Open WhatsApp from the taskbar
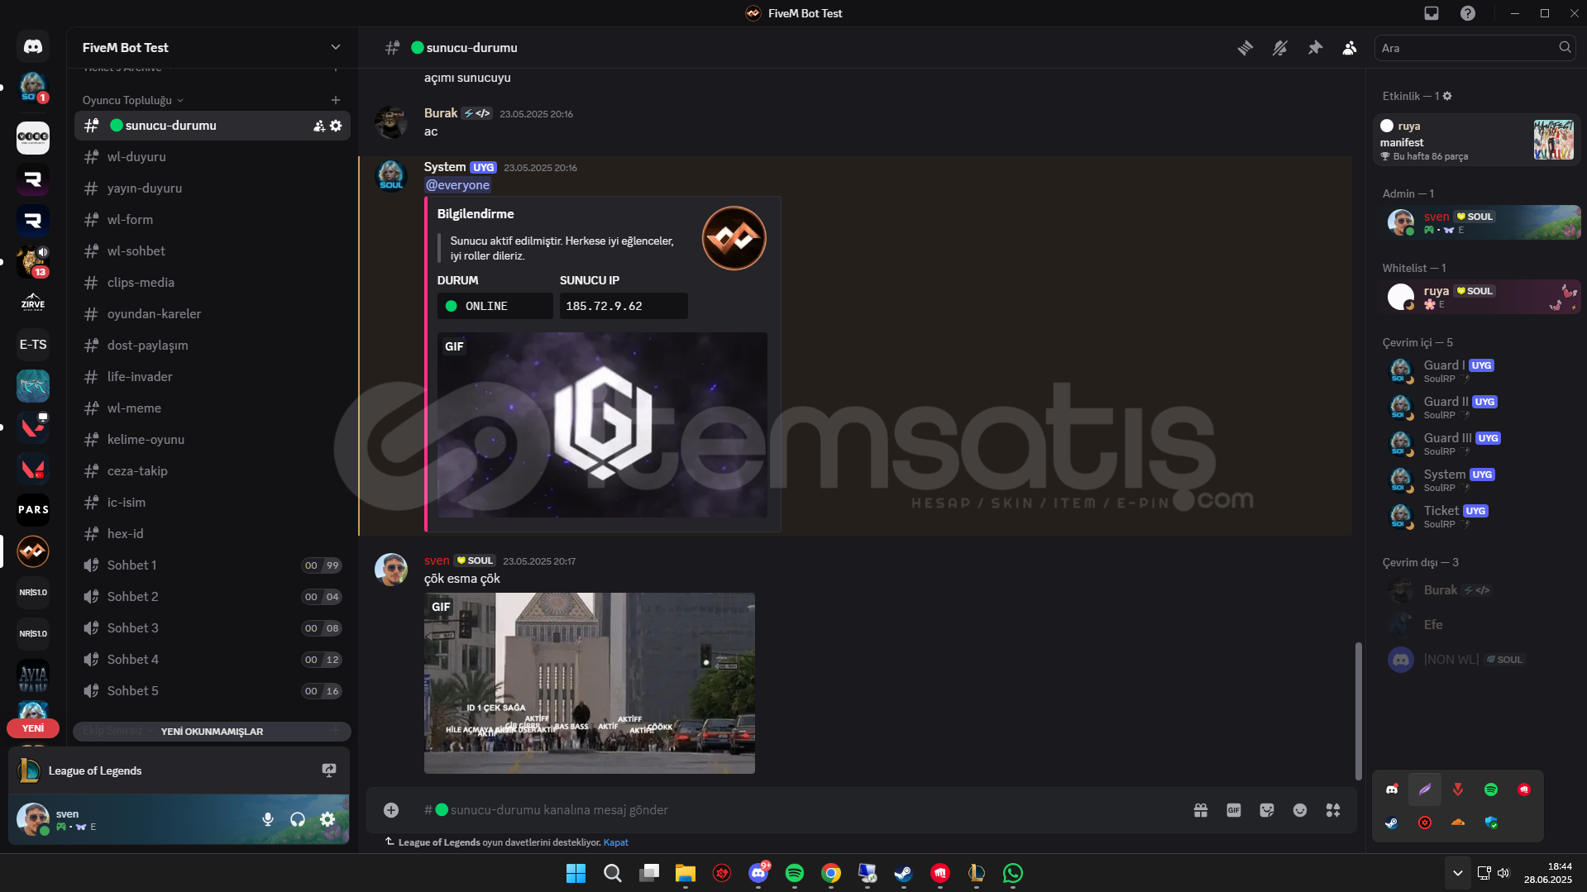Viewport: 1587px width, 892px height. [x=1013, y=873]
